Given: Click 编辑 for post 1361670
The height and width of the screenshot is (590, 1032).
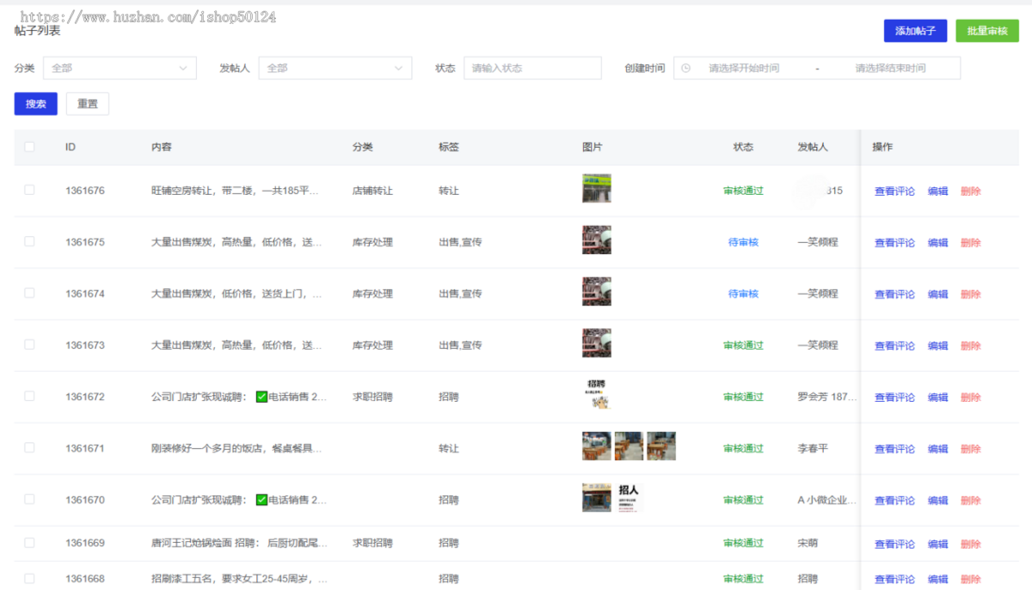Looking at the screenshot, I should coord(937,500).
